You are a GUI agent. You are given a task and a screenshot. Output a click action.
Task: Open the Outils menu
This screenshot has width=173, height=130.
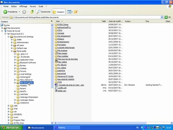click(41, 6)
